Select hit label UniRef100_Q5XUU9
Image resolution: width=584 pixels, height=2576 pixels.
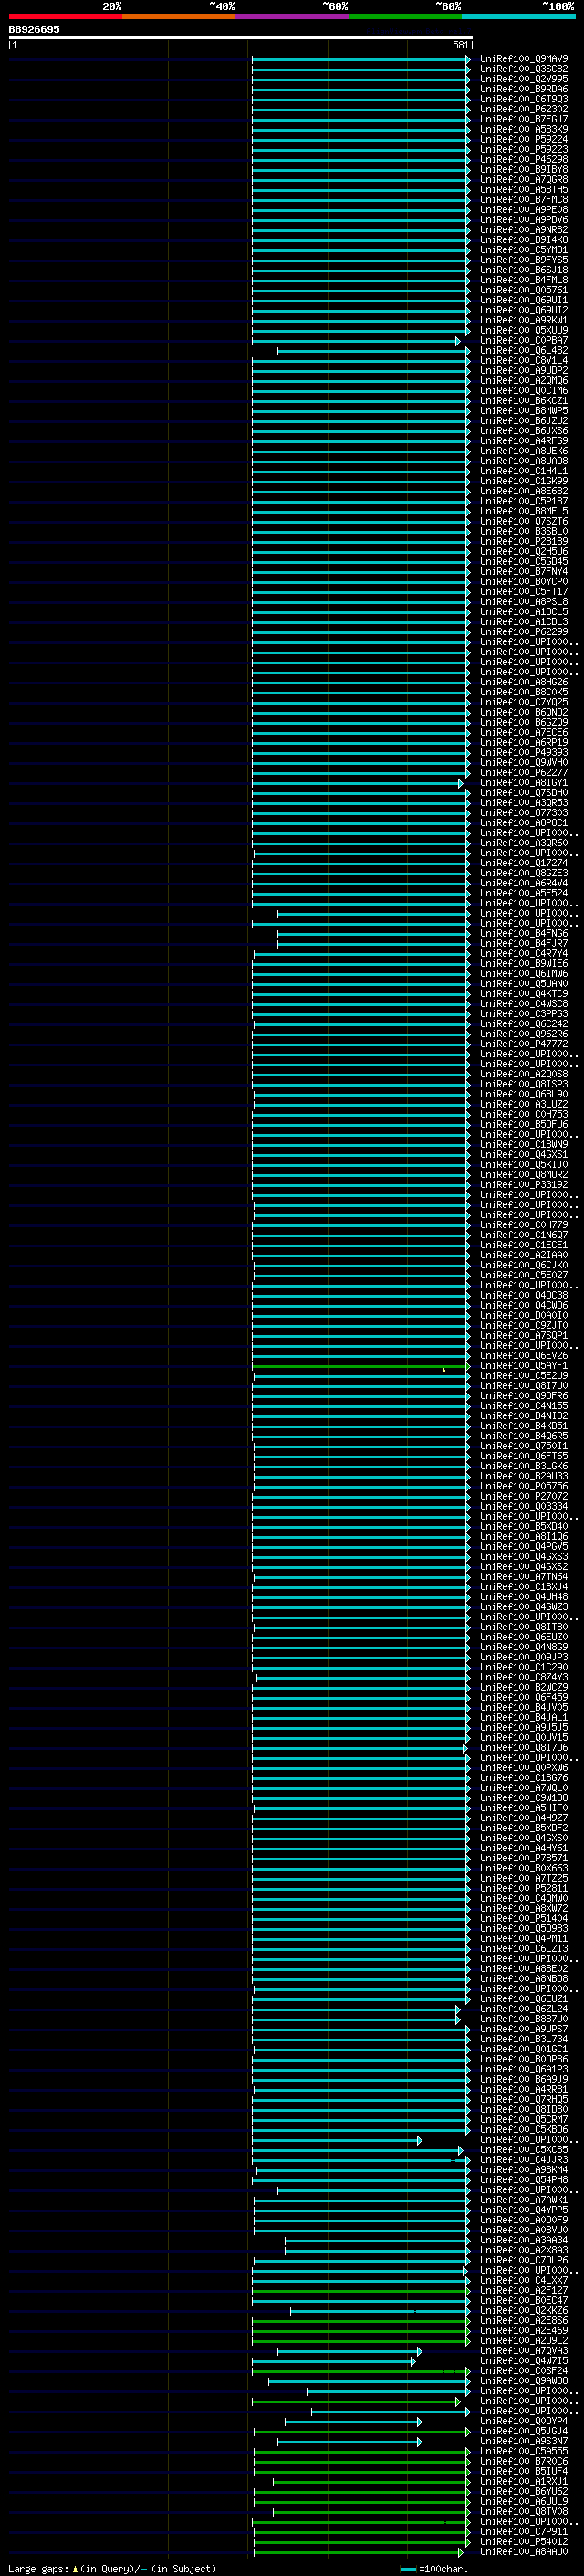[524, 330]
